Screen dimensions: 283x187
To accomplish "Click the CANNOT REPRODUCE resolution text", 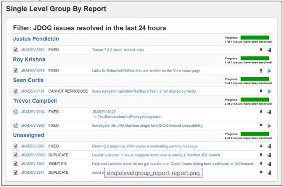I will click(68, 91).
